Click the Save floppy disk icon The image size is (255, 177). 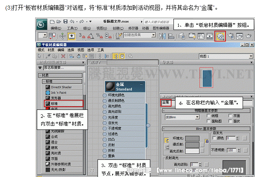66,22
